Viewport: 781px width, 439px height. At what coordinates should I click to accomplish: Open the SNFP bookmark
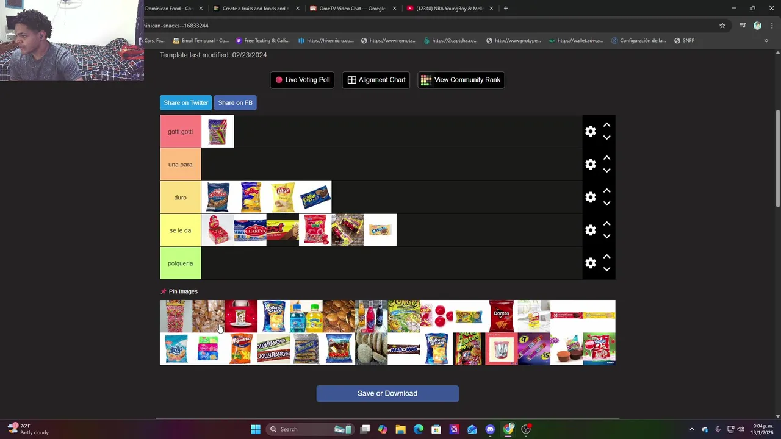click(684, 41)
